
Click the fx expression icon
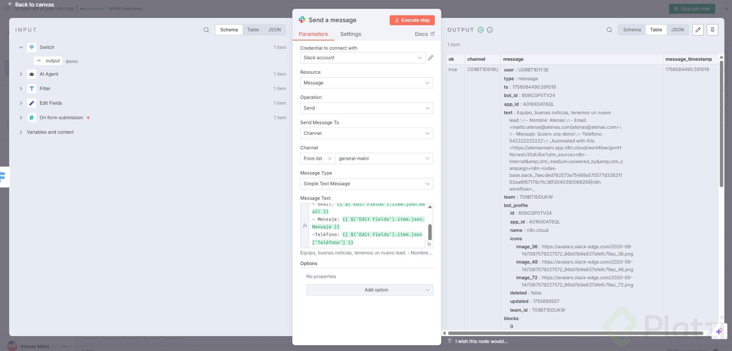coord(305,225)
